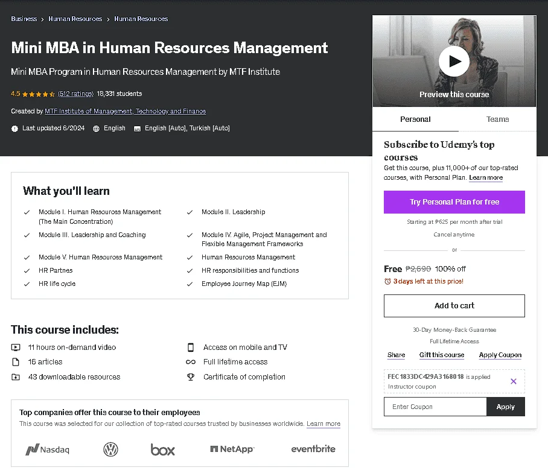The height and width of the screenshot is (473, 548).
Task: Click the last updated badge icon
Action: point(14,129)
